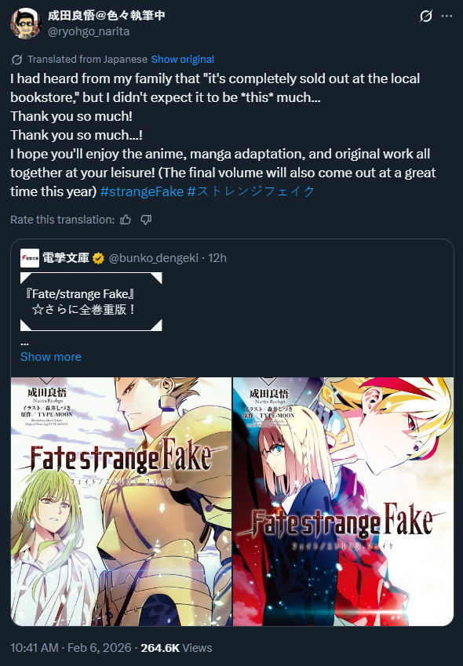Viewport: 463px width, 666px height.
Task: Expand quoted post with Show more
Action: 51,357
